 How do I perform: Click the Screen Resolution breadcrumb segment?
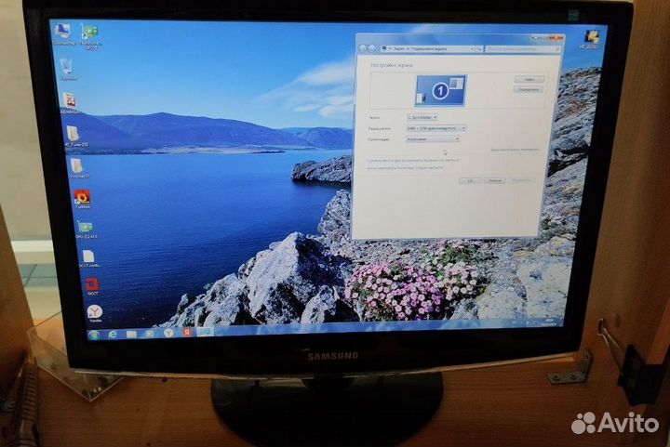click(x=429, y=49)
